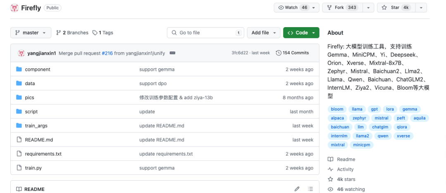The height and width of the screenshot is (193, 446).
Task: Select the llama topic tag
Action: pyautogui.click(x=357, y=109)
